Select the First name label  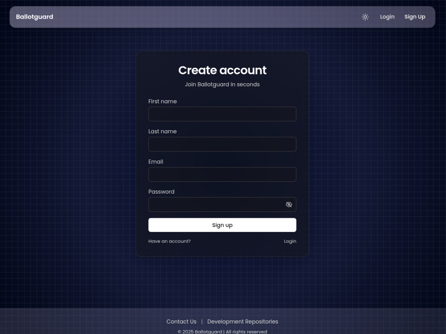(x=162, y=102)
